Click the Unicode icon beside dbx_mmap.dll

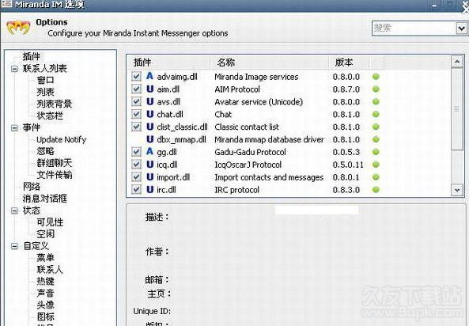click(149, 139)
